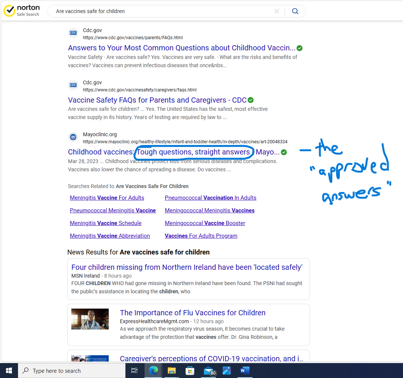Open File Explorer from the taskbar

tap(171, 371)
